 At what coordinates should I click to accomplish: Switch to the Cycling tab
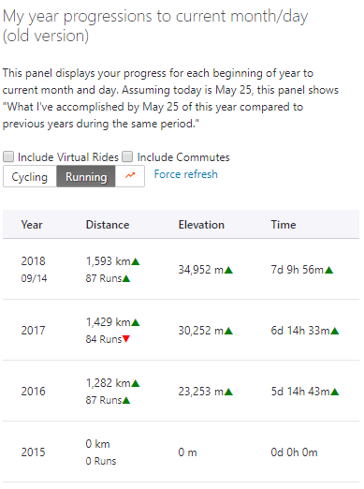[30, 176]
